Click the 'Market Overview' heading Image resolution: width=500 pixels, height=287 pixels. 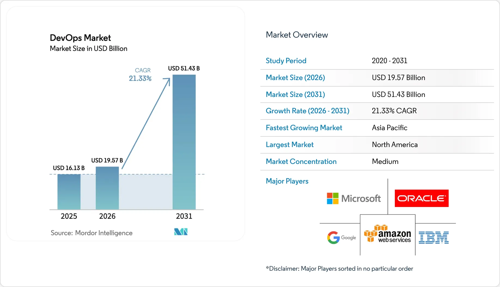(x=297, y=35)
